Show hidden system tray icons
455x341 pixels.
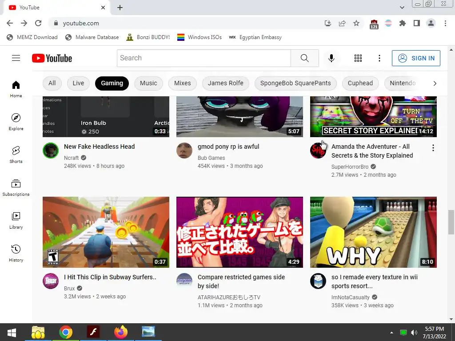pos(392,332)
